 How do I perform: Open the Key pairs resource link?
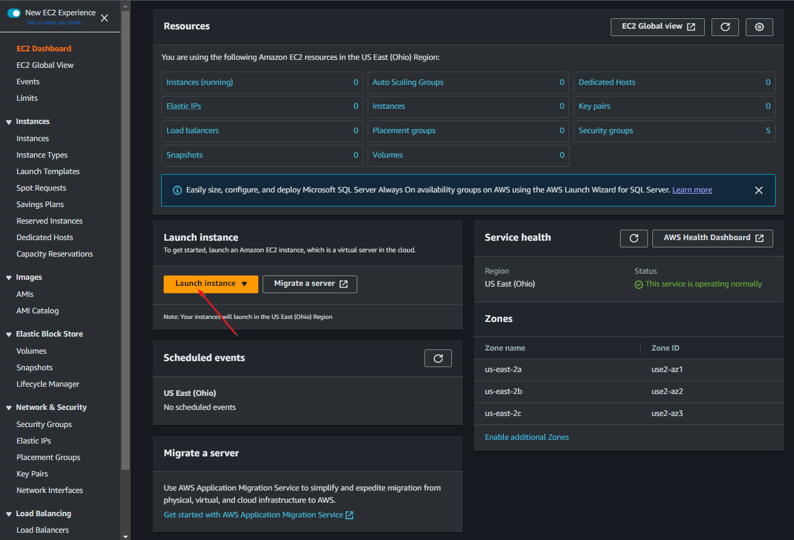click(x=594, y=106)
